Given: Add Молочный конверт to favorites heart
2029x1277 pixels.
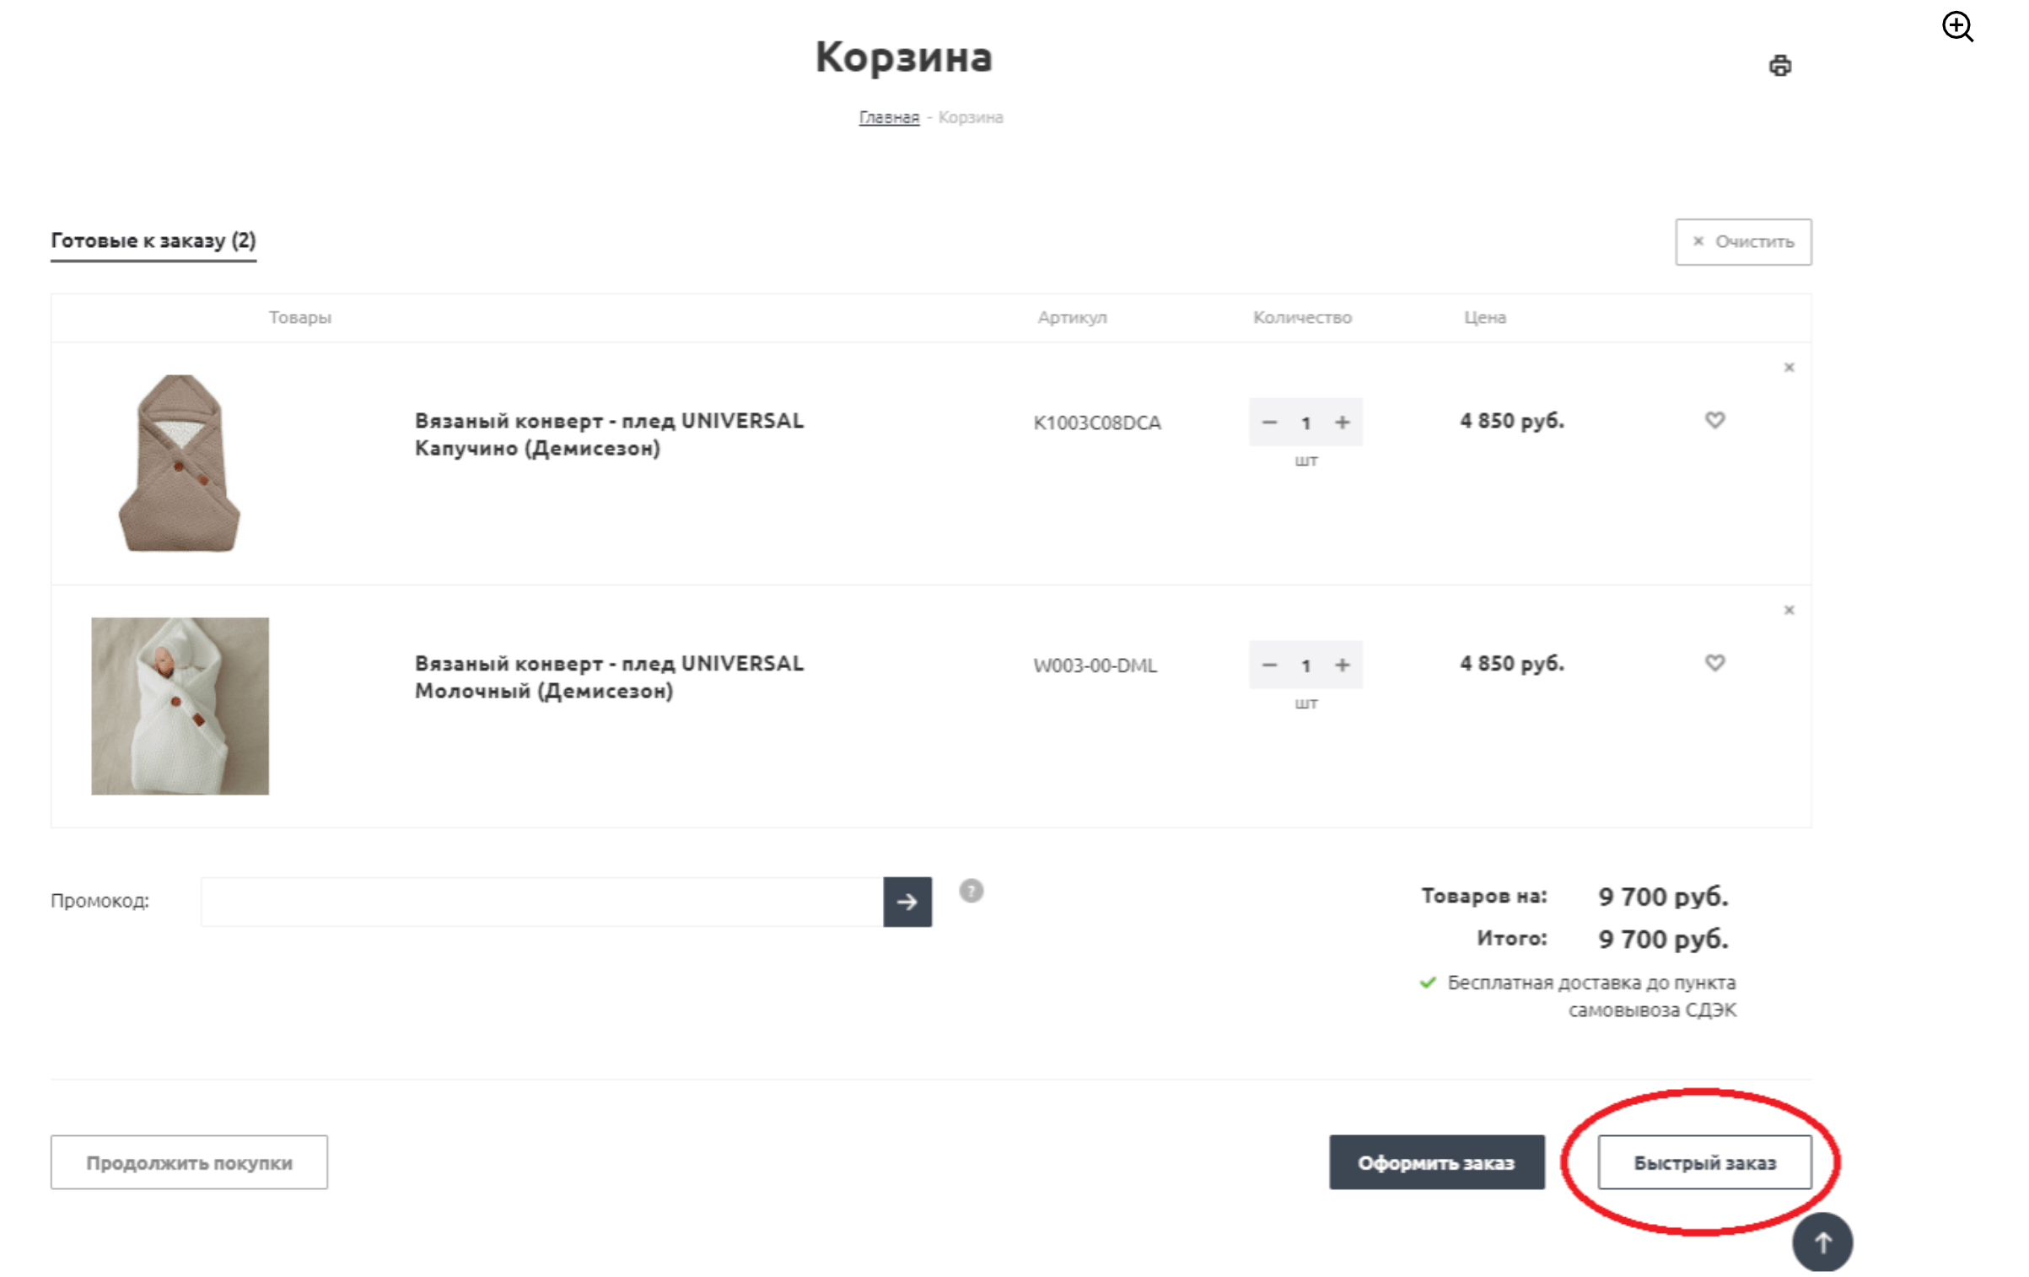Looking at the screenshot, I should 1714,663.
